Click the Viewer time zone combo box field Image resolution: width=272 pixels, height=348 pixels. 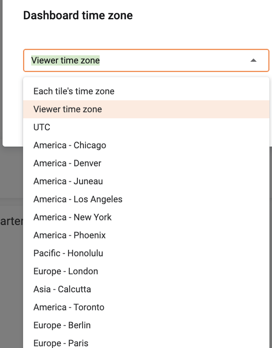coord(137,60)
